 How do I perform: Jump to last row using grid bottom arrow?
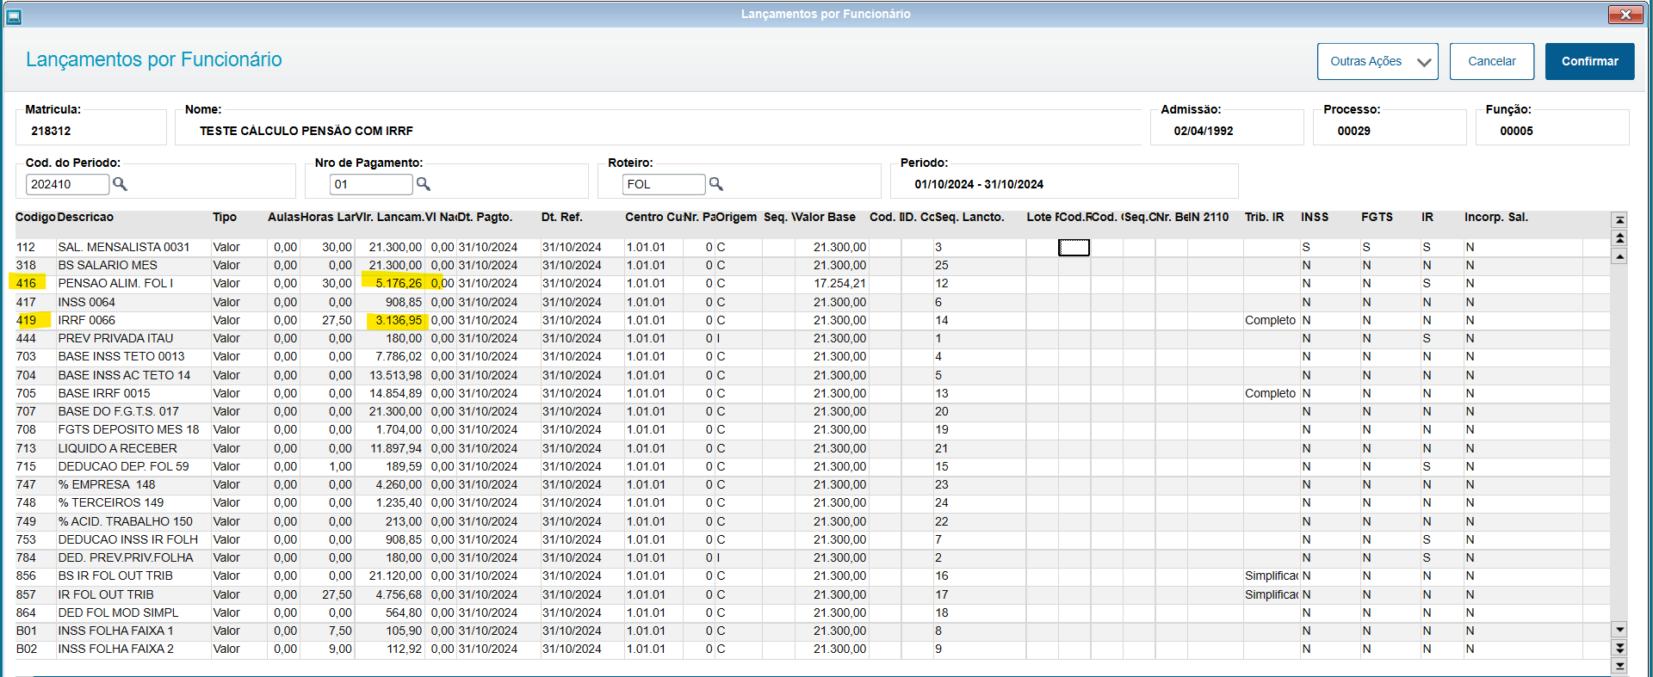point(1619,666)
